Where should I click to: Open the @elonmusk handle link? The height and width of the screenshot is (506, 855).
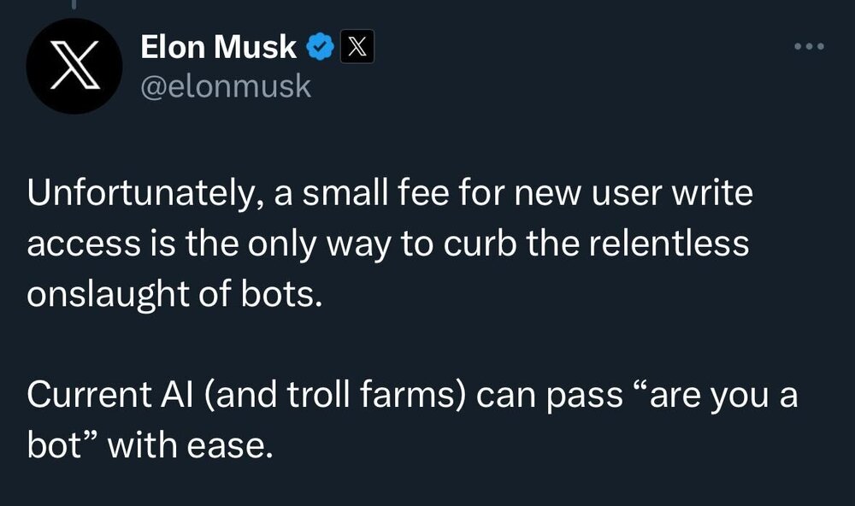(x=225, y=86)
